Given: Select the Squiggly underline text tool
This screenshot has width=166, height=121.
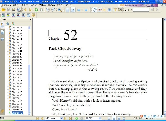Looking at the screenshot, I should pos(13,15).
